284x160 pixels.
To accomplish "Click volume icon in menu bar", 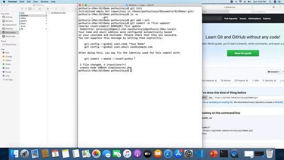I will pos(249,2).
